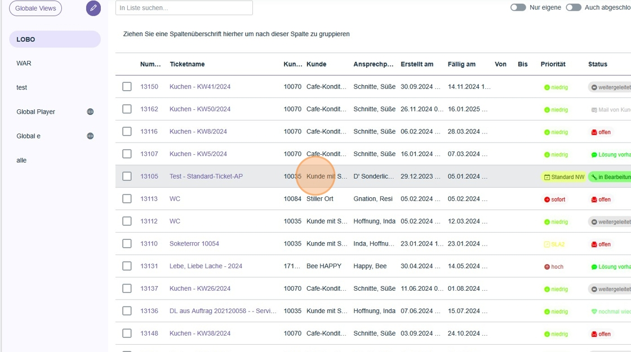Click the 'hoch' priority icon on ticket 13131
Screen dimensions: 631x352
547,267
